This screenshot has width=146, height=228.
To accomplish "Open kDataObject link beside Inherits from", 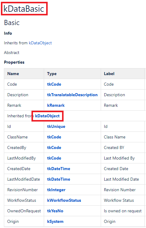I will click(x=40, y=43).
